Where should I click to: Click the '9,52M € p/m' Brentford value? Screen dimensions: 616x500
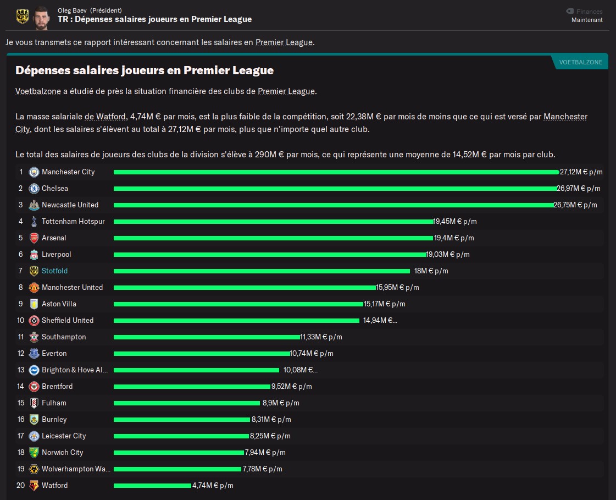(x=291, y=387)
